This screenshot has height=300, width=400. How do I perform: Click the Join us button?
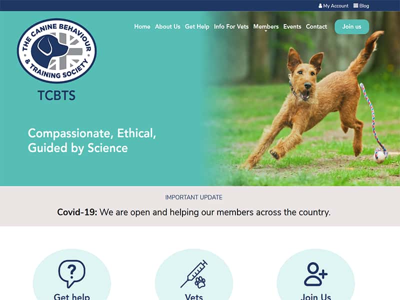coord(352,26)
